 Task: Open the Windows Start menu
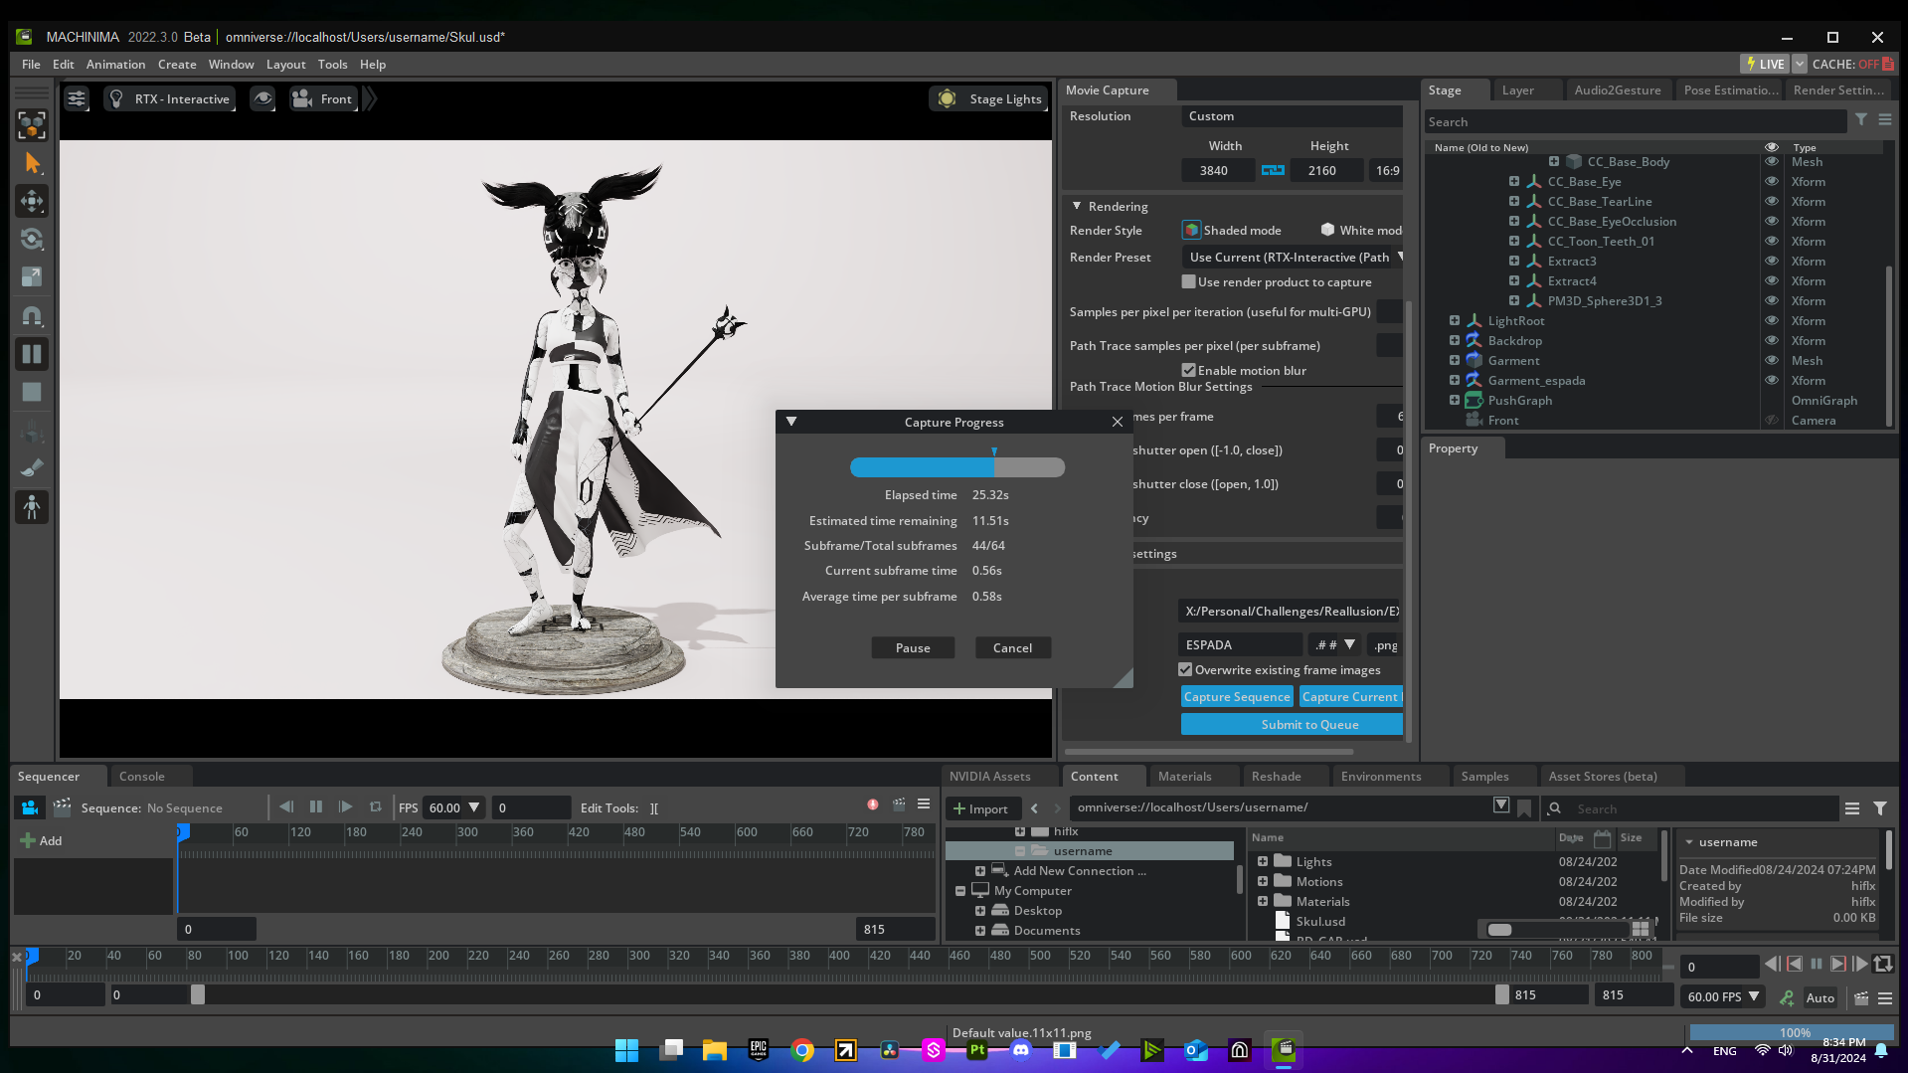coord(627,1050)
